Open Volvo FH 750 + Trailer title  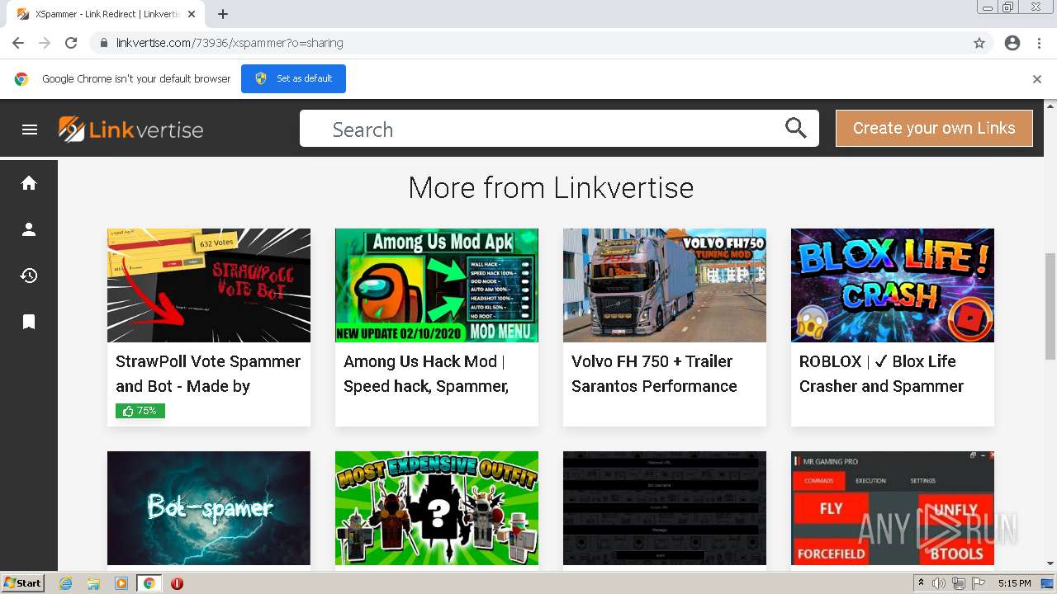click(x=654, y=374)
